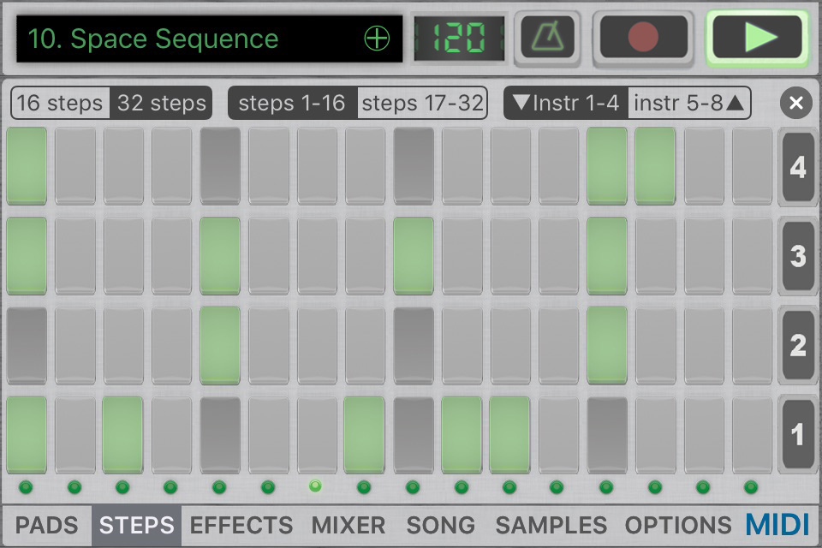Toggle step 11 of instrument 1

[510, 435]
